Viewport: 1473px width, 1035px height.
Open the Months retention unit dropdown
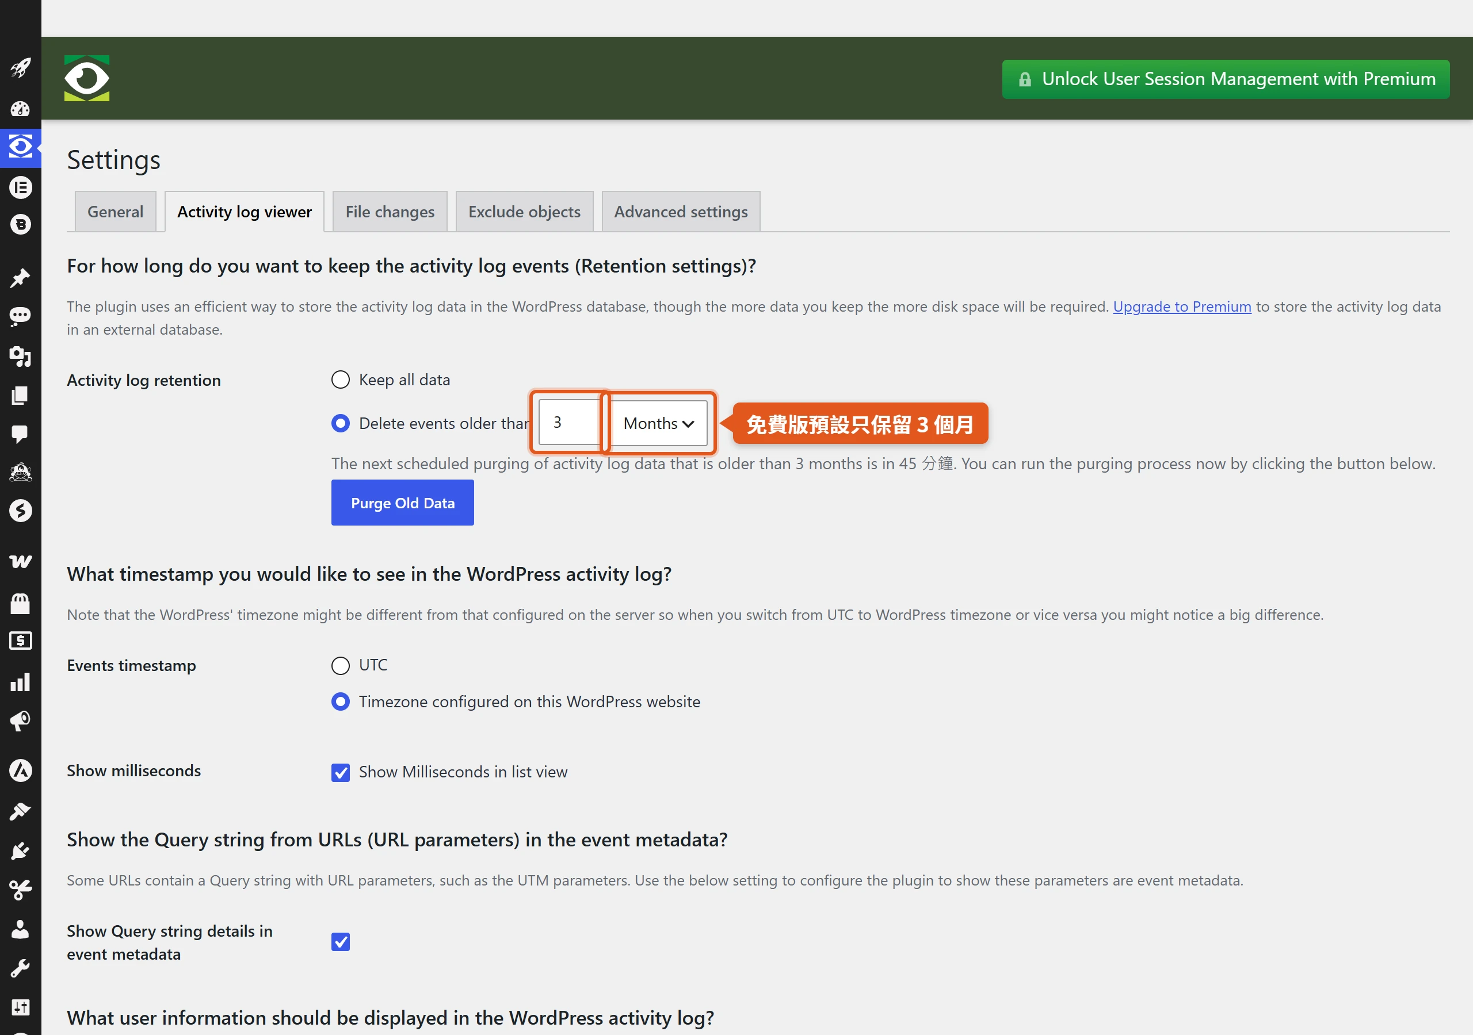click(x=659, y=423)
